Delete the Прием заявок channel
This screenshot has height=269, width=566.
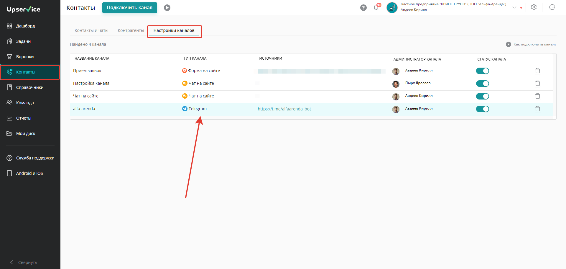tap(538, 71)
